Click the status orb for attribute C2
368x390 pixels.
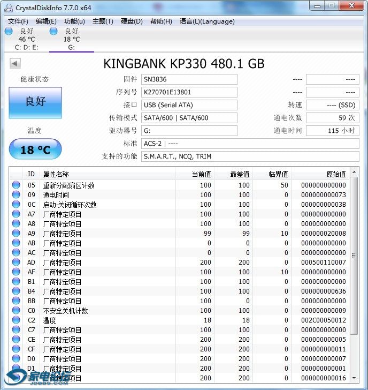[x=16, y=320]
